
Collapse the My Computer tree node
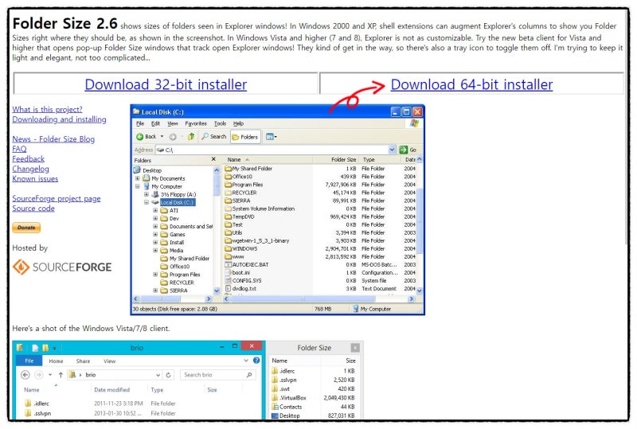pyautogui.click(x=137, y=186)
